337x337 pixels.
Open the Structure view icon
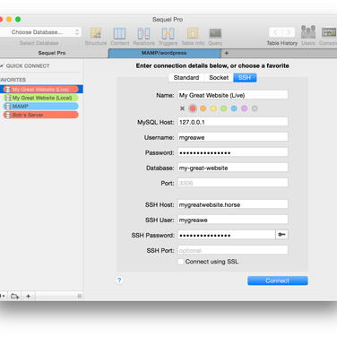click(x=96, y=33)
